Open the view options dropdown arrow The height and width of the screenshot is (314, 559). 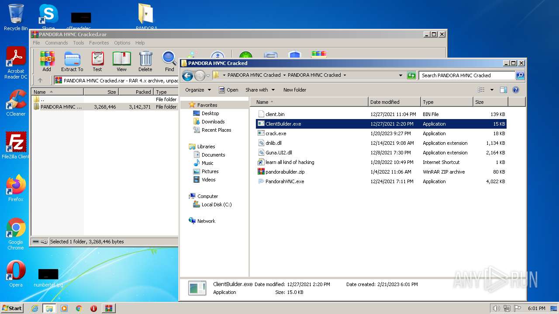click(x=492, y=90)
